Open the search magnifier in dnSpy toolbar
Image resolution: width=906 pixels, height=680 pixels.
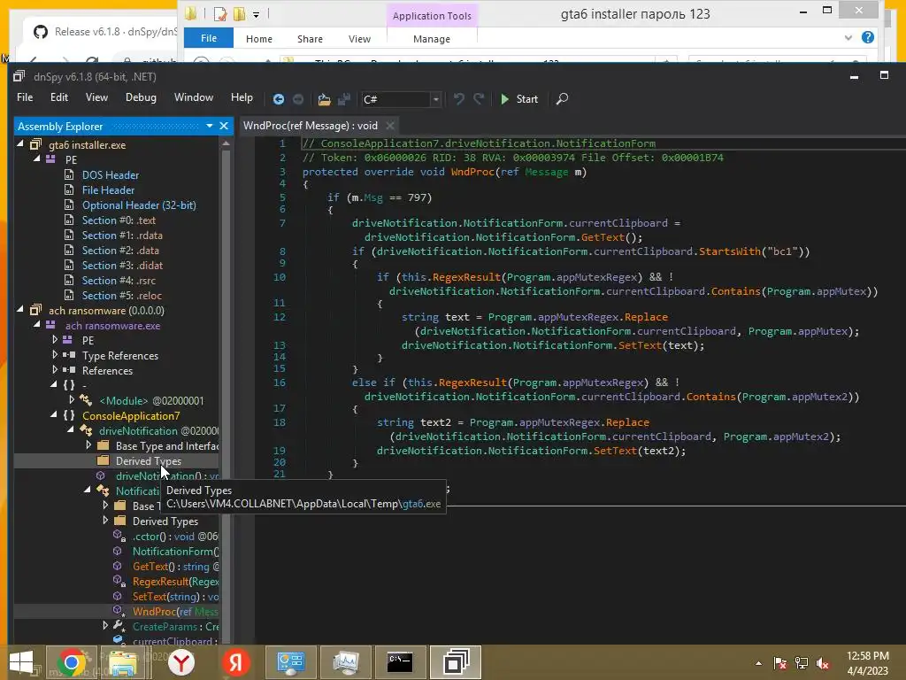click(x=562, y=99)
